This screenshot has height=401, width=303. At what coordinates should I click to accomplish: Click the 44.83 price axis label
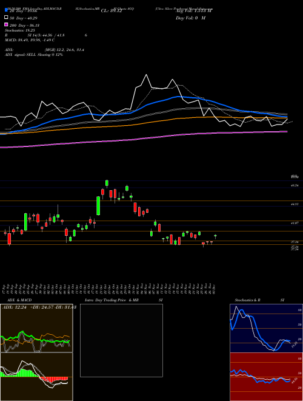tap(295, 204)
